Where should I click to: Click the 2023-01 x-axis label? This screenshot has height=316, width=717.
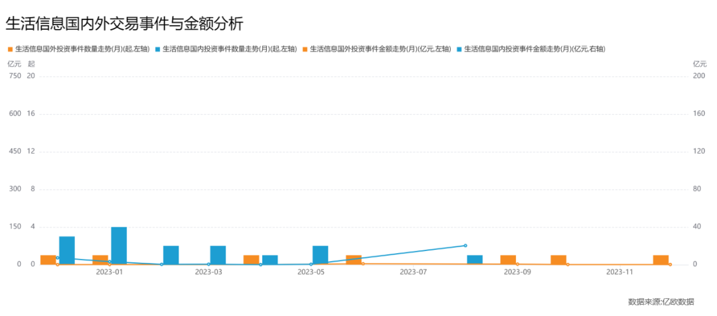[x=109, y=272]
